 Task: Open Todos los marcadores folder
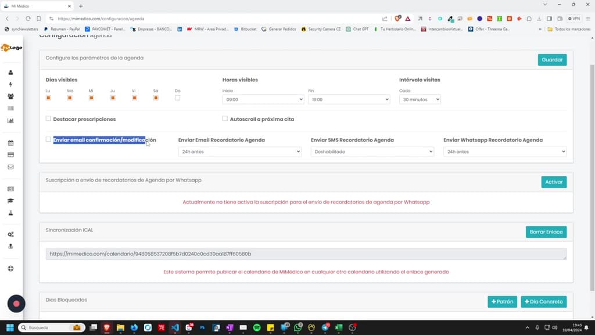(x=569, y=29)
